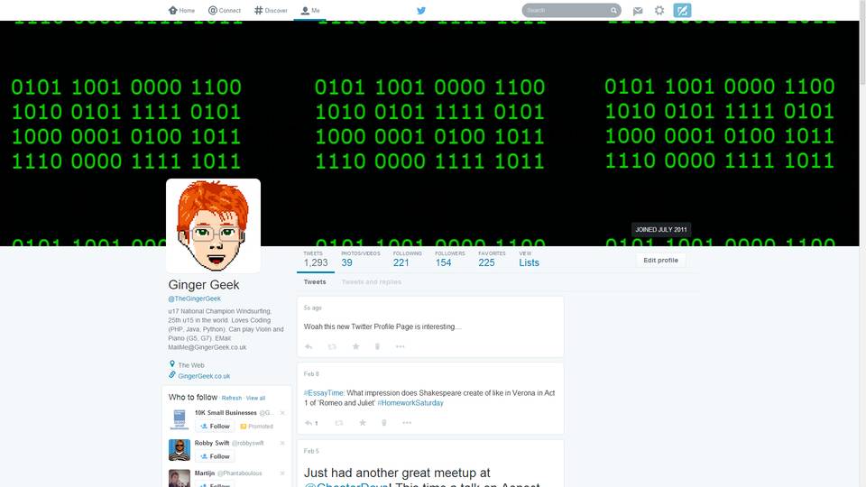Click the 'Feb 8' tweet timestamp
866x487 pixels.
[x=311, y=374]
